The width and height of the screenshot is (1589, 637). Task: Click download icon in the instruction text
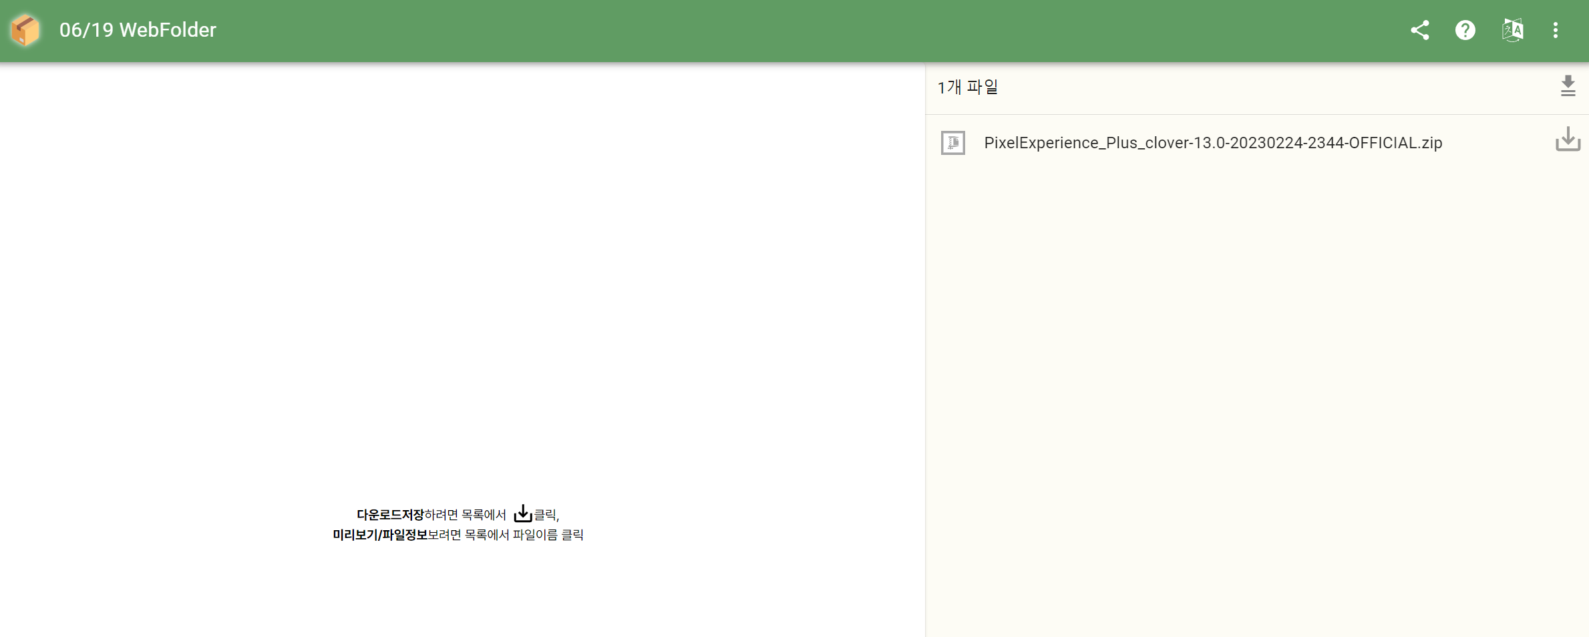point(523,513)
